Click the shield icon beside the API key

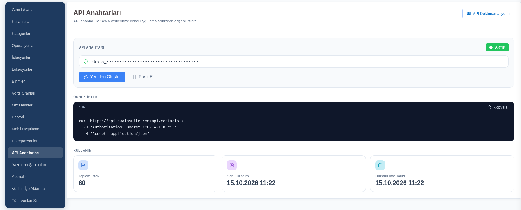(x=86, y=62)
